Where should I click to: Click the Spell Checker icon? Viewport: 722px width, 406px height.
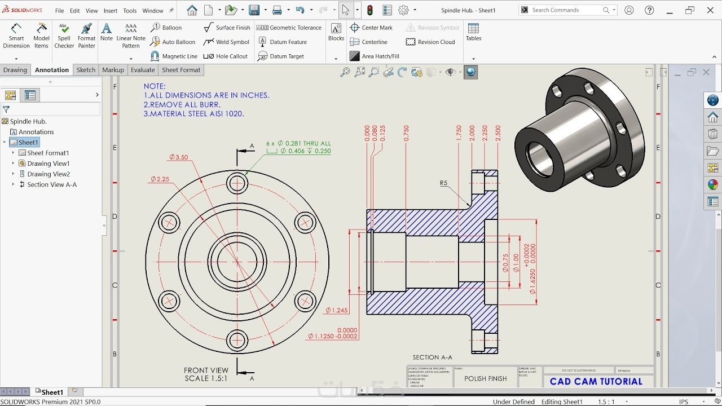coord(64,36)
